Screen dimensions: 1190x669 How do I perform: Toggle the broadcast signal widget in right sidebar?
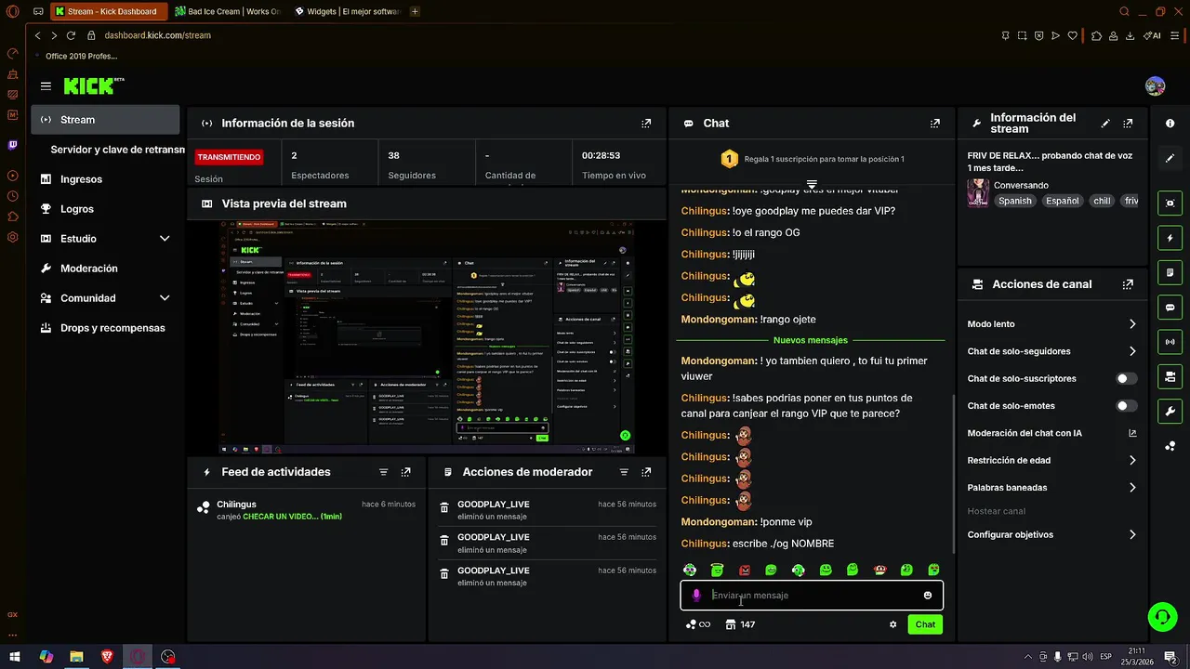[x=1170, y=342]
